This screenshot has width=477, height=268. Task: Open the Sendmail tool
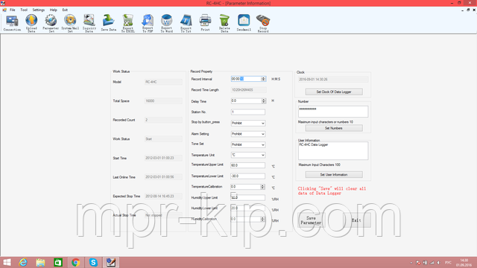point(244,23)
